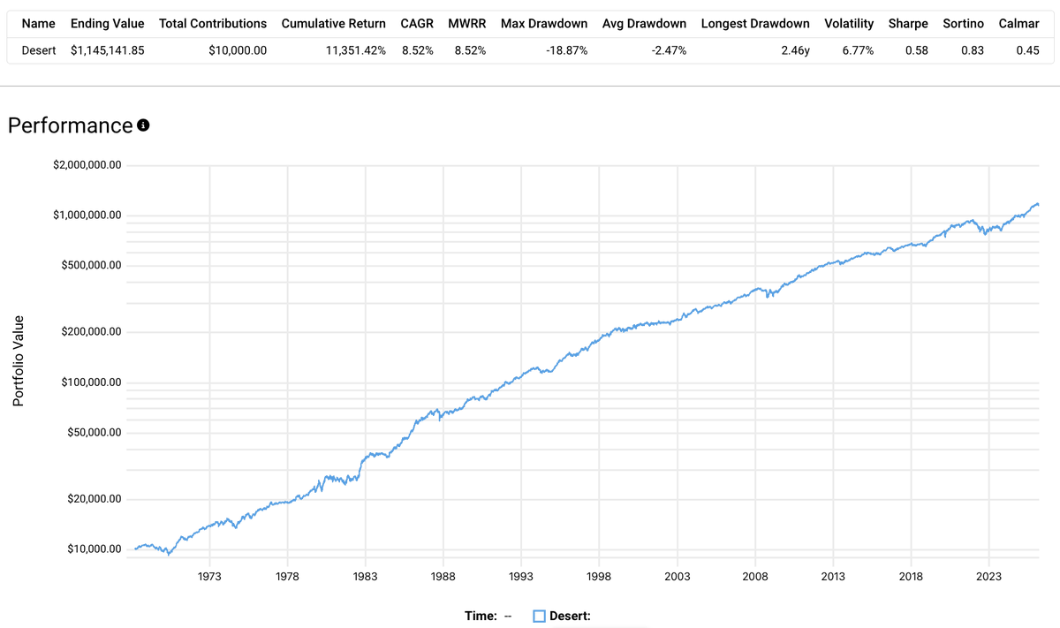Click the 2023 x-axis label

pyautogui.click(x=988, y=576)
